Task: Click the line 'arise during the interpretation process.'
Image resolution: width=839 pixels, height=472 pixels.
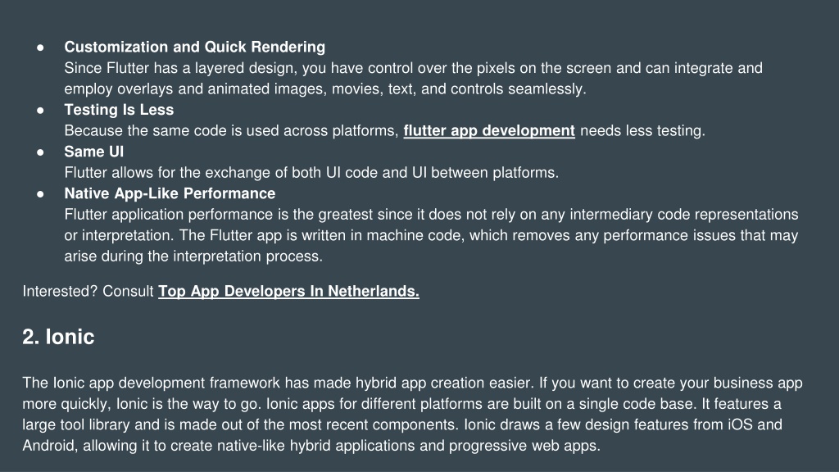Action: (x=193, y=256)
